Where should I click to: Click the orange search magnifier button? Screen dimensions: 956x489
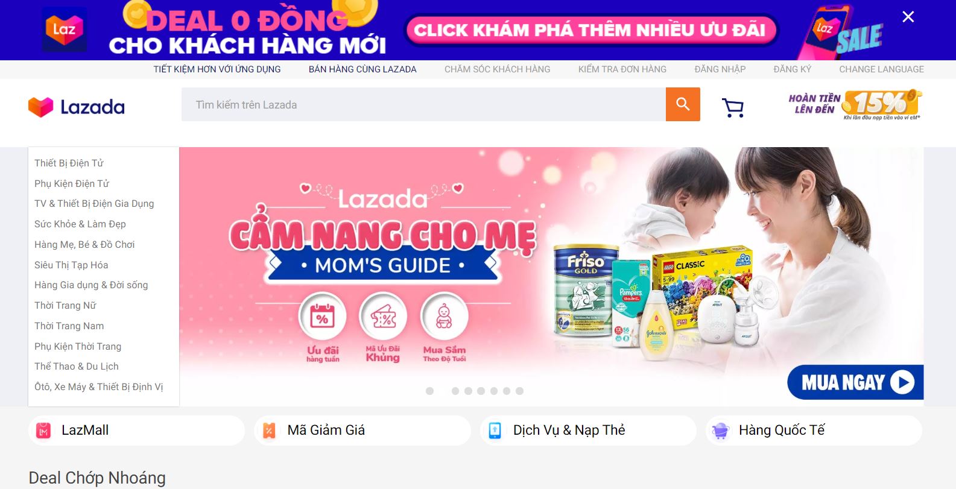pyautogui.click(x=683, y=104)
